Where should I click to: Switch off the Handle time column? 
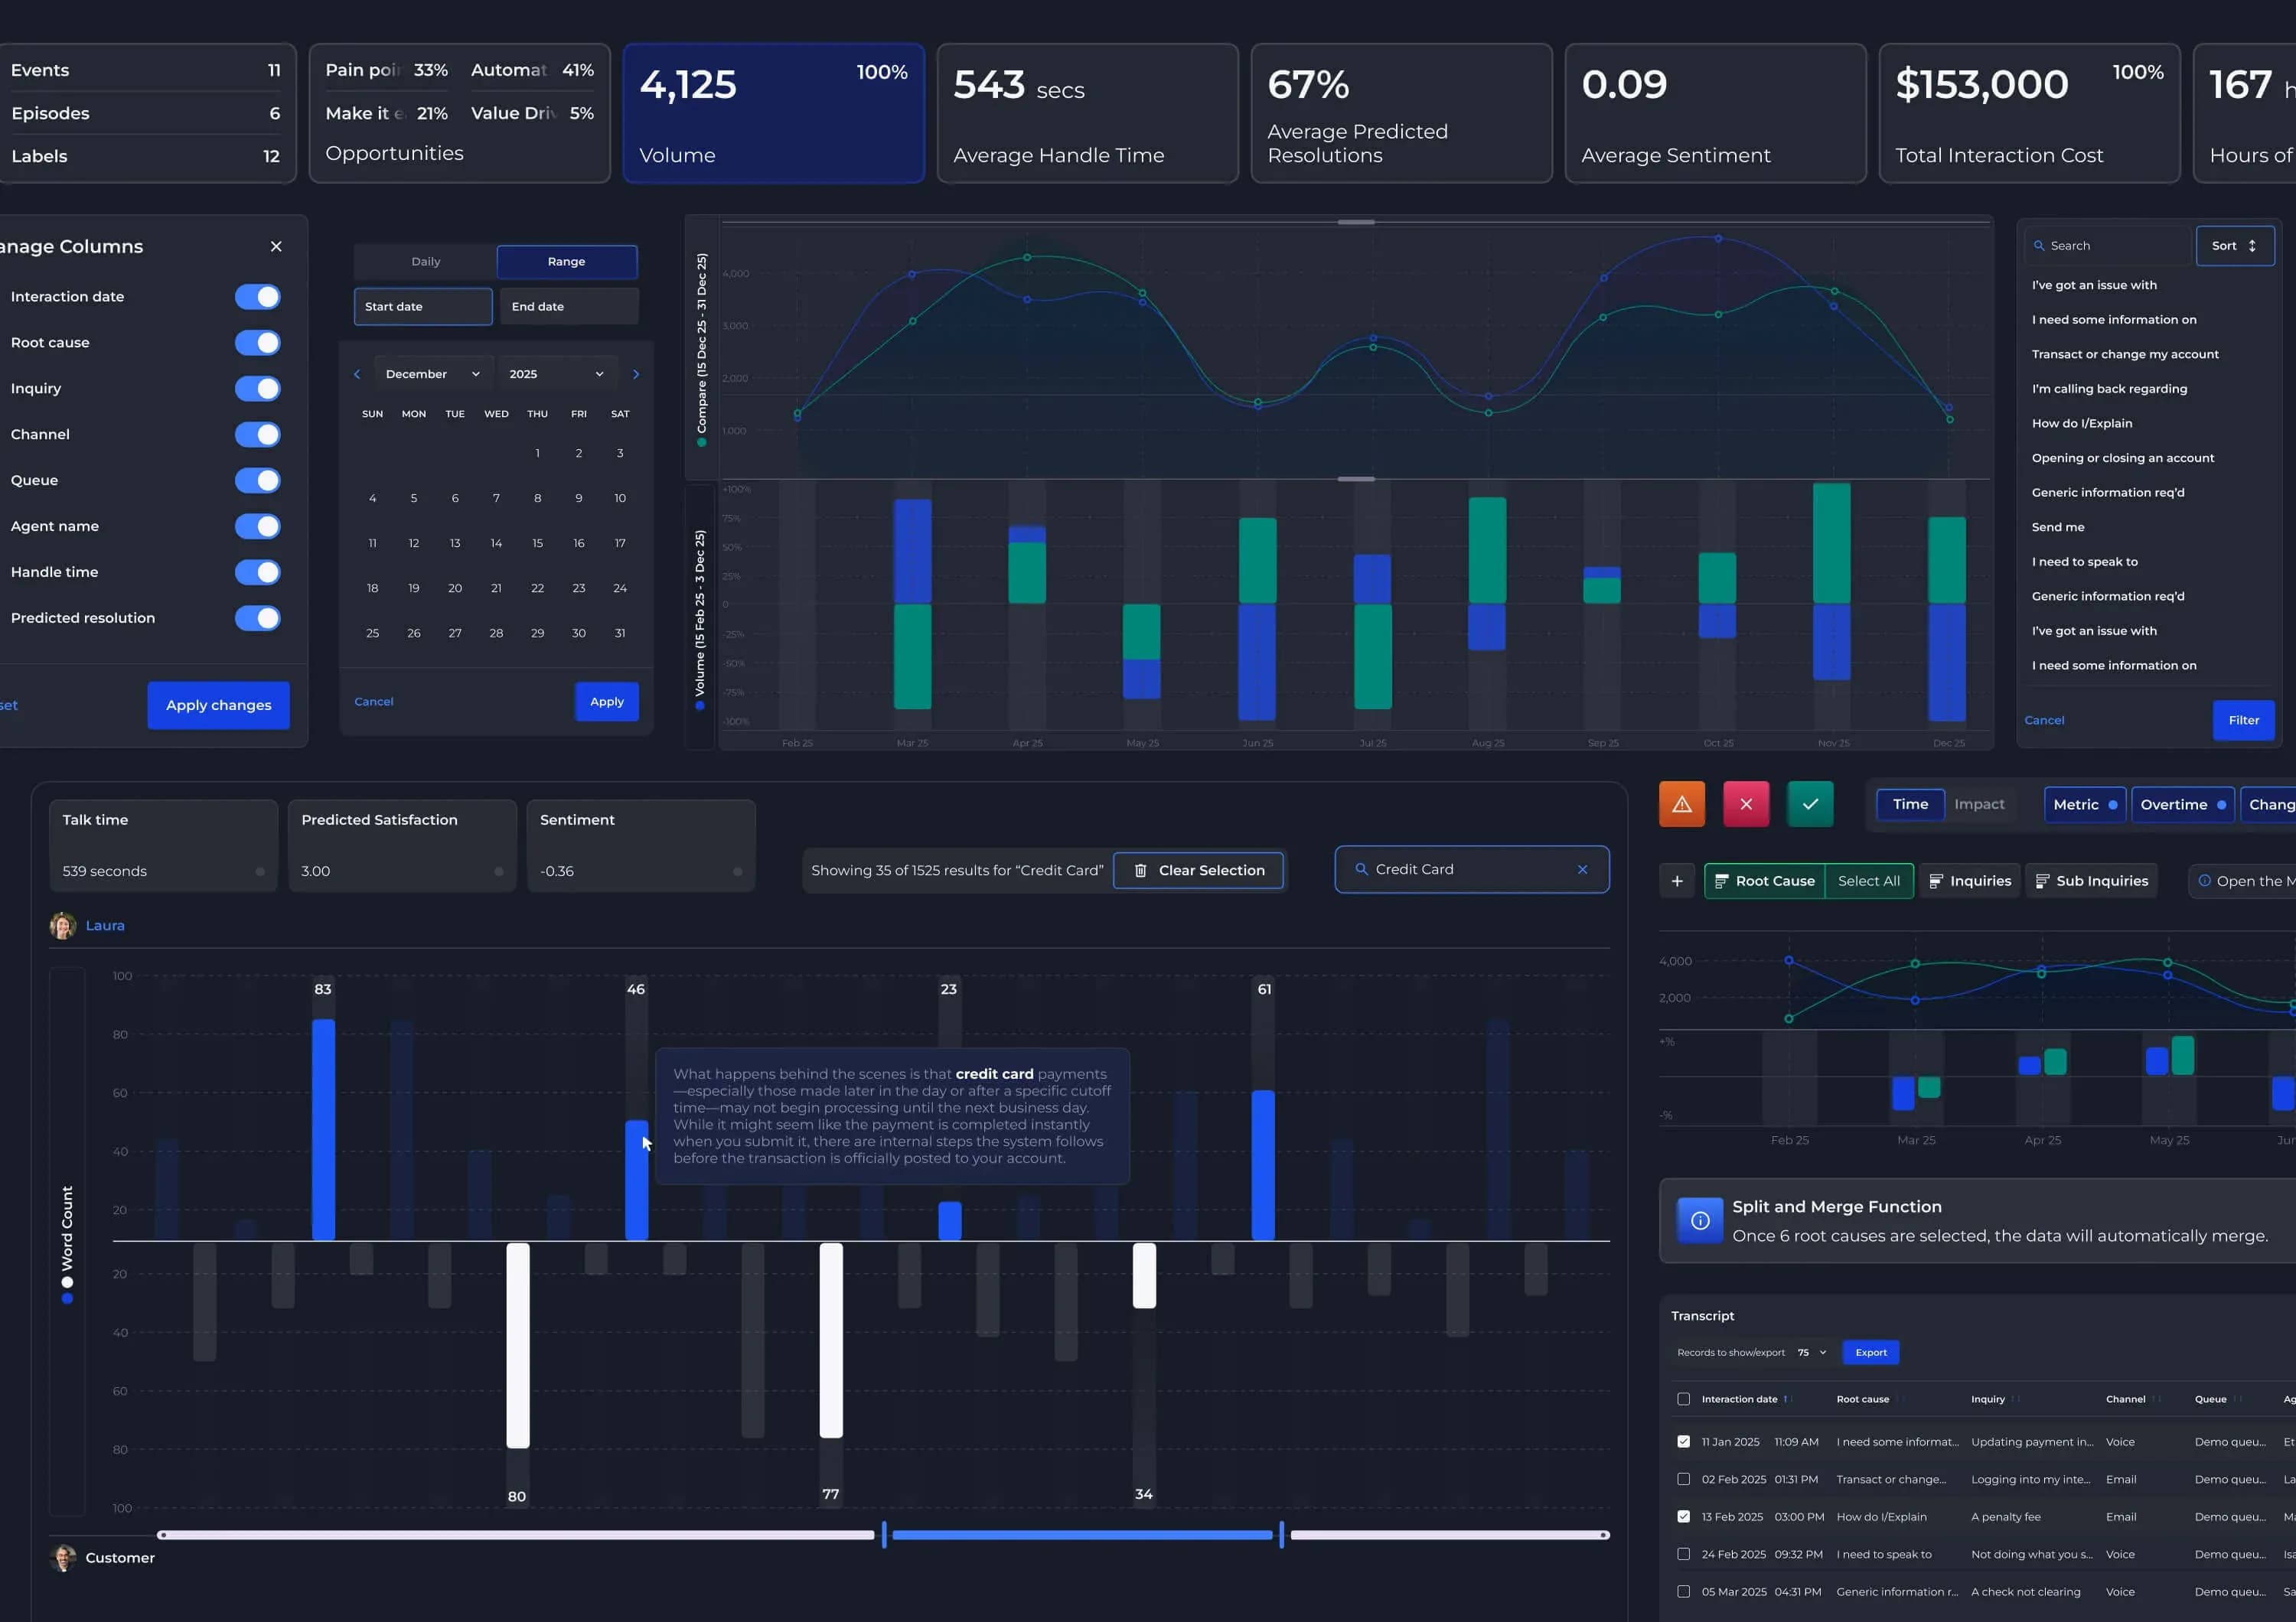(x=257, y=572)
